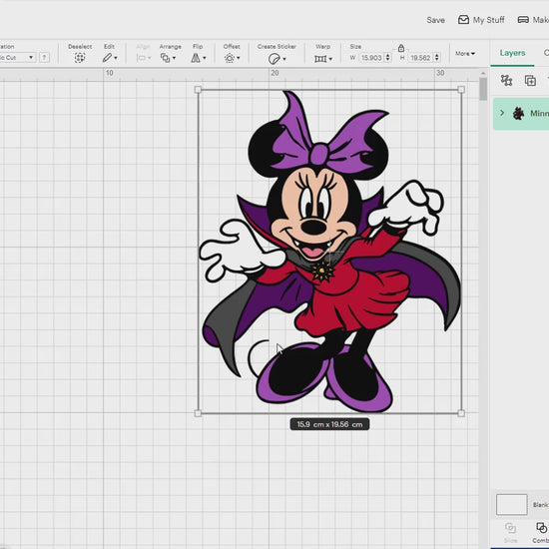Screen dimensions: 549x549
Task: Click the height size input field
Action: click(x=420, y=58)
